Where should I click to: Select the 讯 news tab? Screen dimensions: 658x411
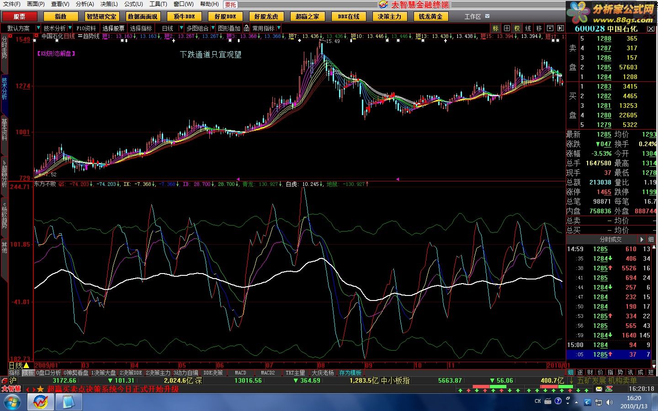coord(630,373)
